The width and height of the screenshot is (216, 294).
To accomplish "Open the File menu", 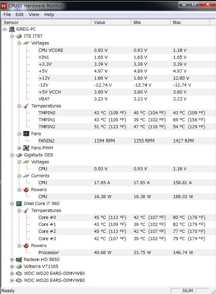I will pos(7,15).
